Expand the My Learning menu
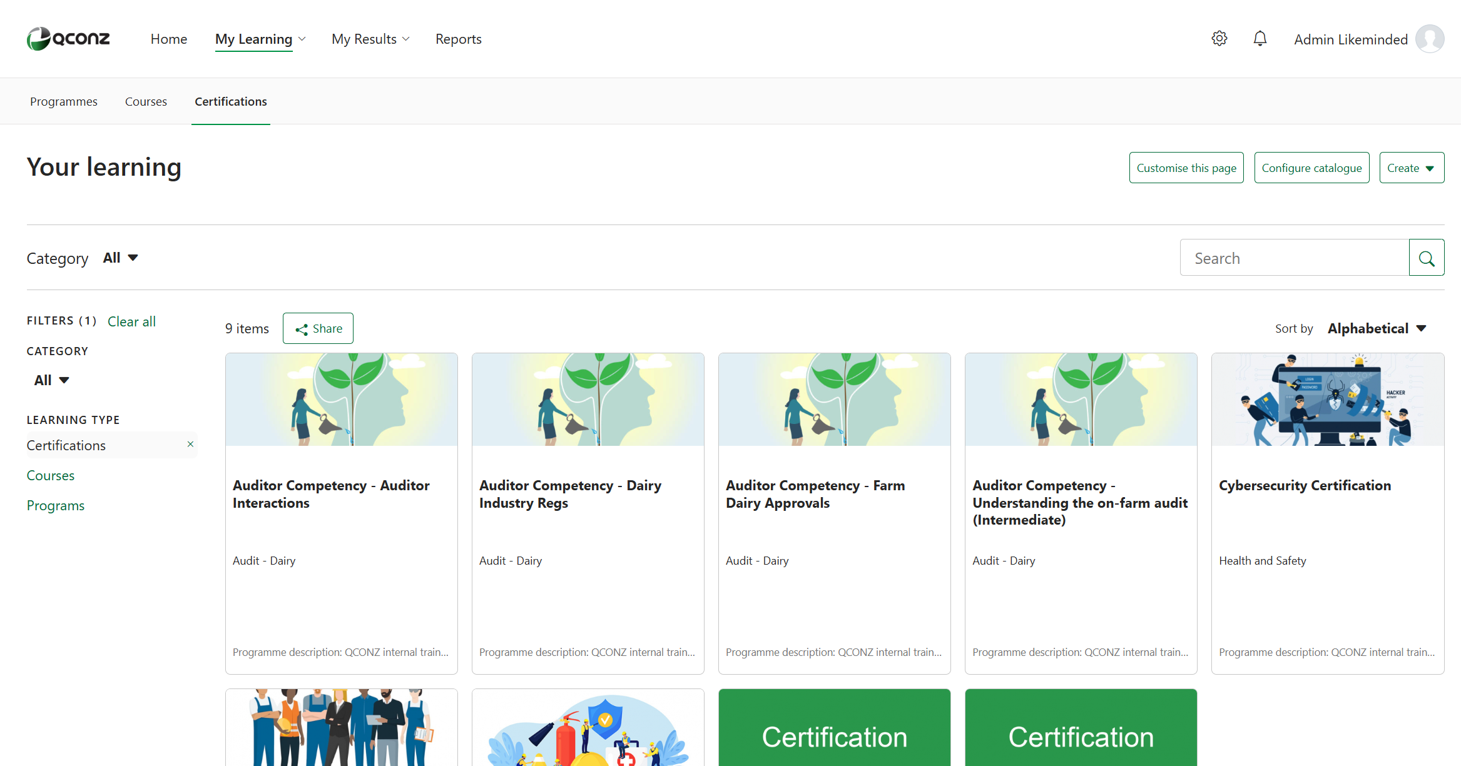Viewport: 1461px width, 766px height. coord(260,39)
